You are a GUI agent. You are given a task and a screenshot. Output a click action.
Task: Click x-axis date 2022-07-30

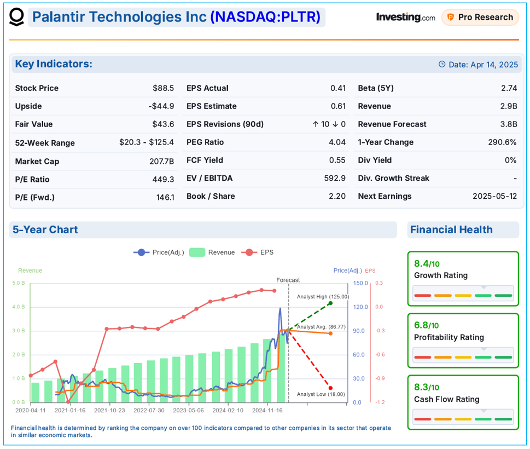click(149, 411)
